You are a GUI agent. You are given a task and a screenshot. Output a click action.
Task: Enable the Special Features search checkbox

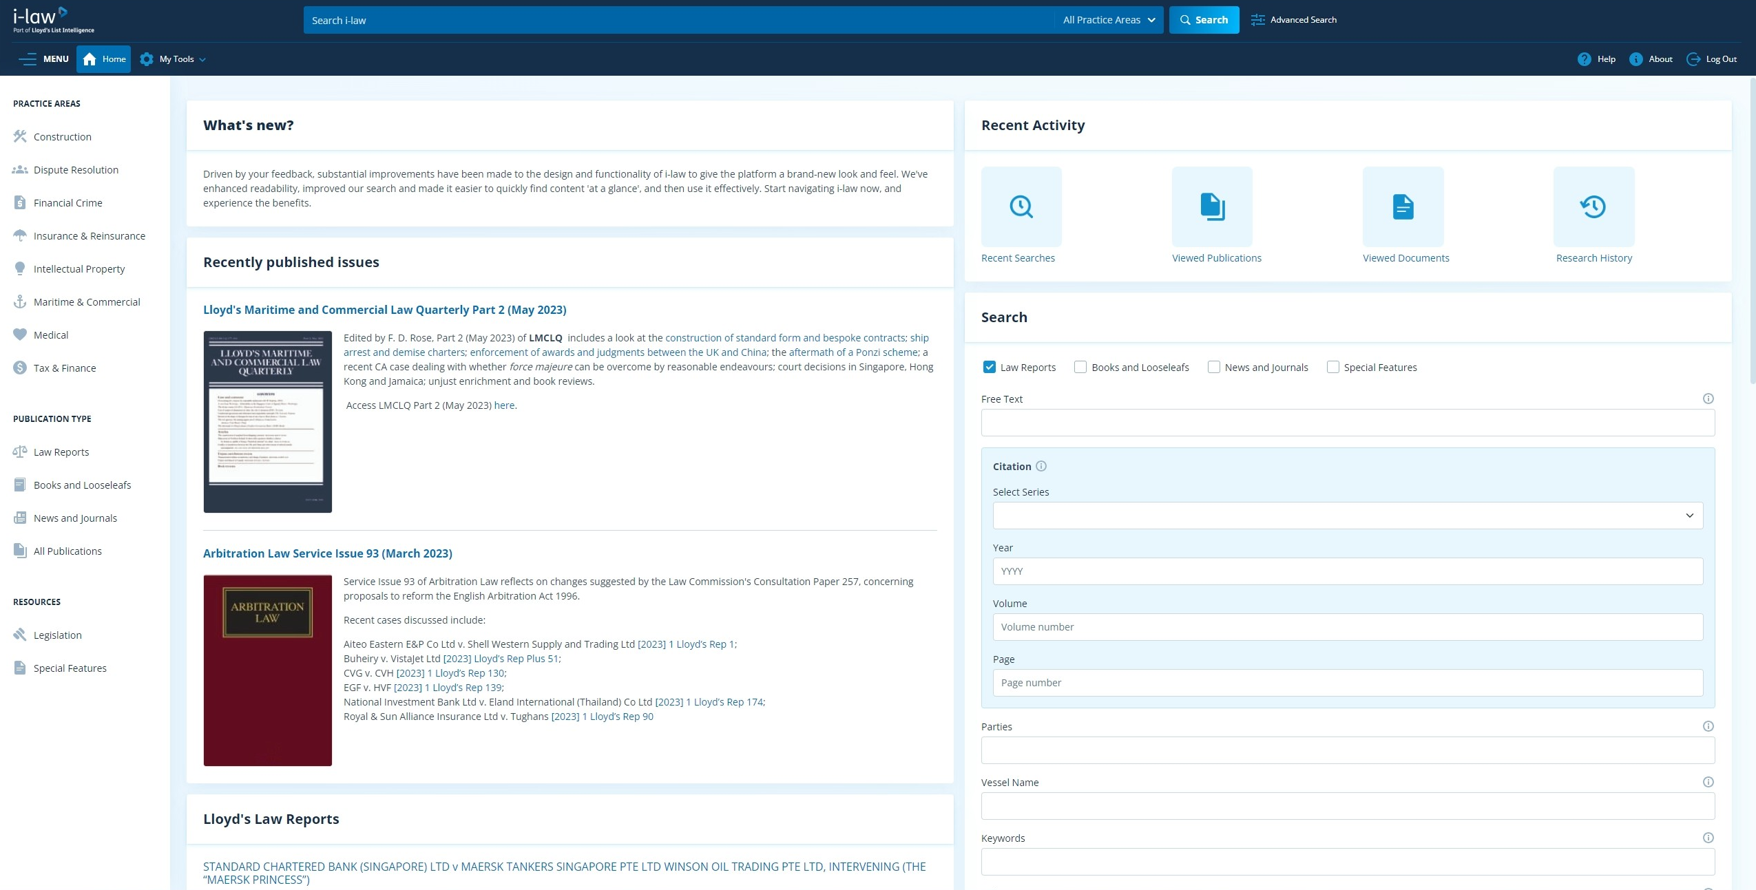[x=1332, y=367]
